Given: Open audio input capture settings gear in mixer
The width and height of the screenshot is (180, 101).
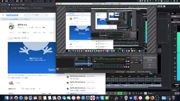Looking at the screenshot, I should point(129,67).
